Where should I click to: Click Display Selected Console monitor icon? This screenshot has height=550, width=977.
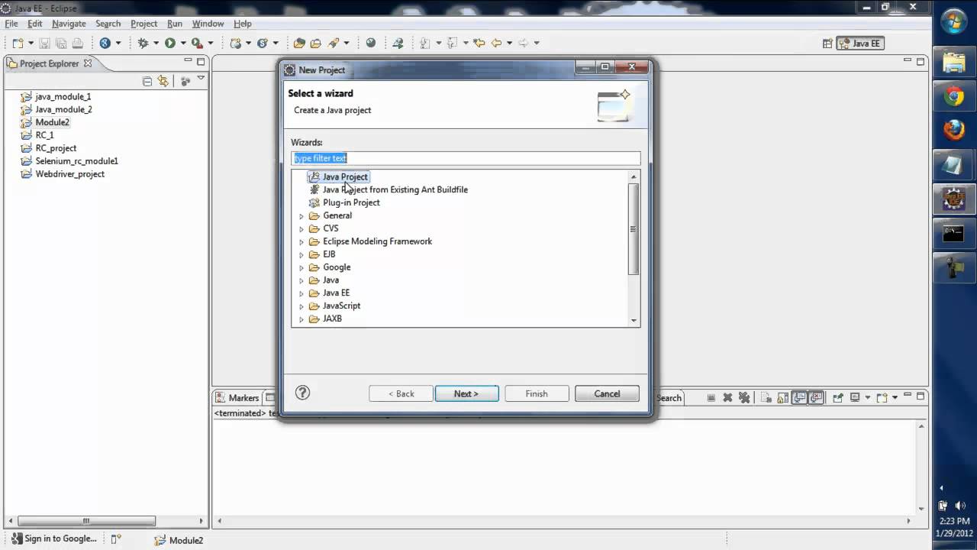[855, 397]
